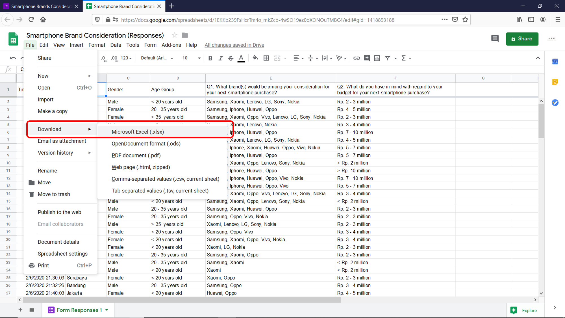Open the Edit menu

point(44,45)
